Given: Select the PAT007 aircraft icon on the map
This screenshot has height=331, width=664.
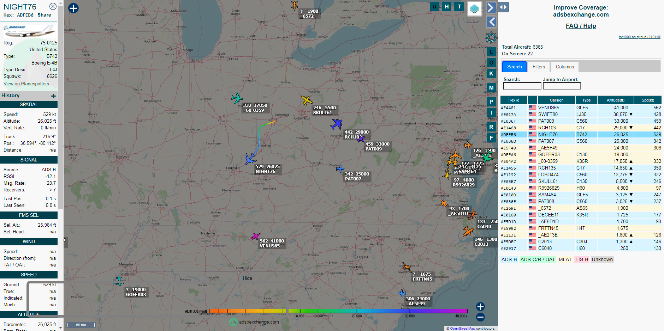Looking at the screenshot, I should (340, 168).
